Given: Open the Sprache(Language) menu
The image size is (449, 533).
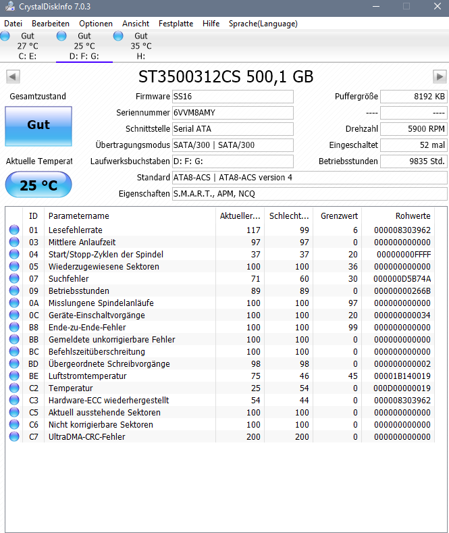Looking at the screenshot, I should (x=263, y=24).
